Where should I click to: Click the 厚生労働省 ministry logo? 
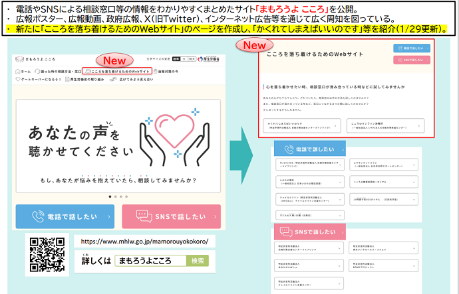(209, 59)
